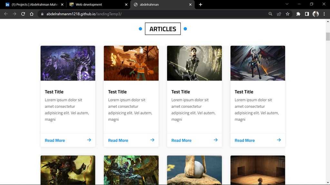Viewport: 330px width, 185px height.
Task: Open the green robot throne image
Action: tap(131, 170)
